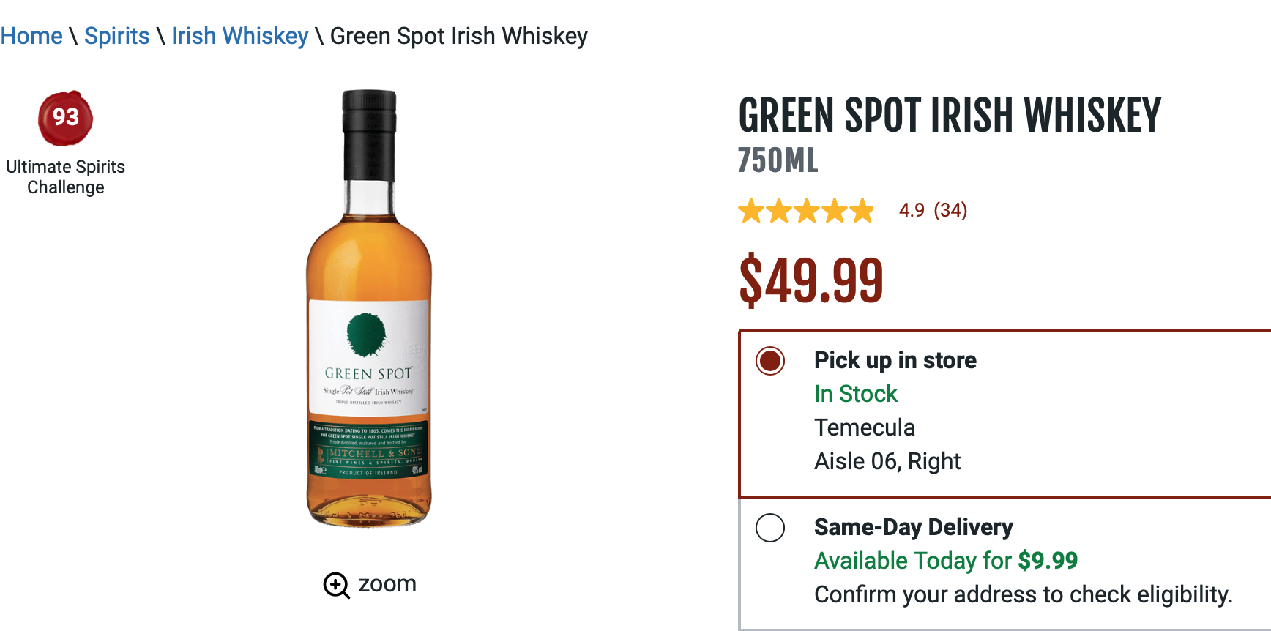Viewport: 1271px width, 631px height.
Task: Open the Spirits breadcrumb link
Action: tap(117, 36)
